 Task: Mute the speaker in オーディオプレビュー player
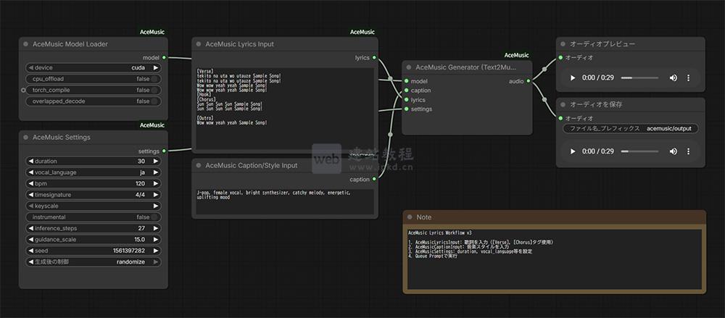click(x=673, y=78)
